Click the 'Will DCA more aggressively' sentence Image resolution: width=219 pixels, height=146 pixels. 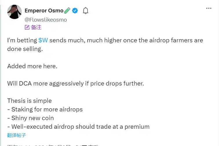[75, 84]
